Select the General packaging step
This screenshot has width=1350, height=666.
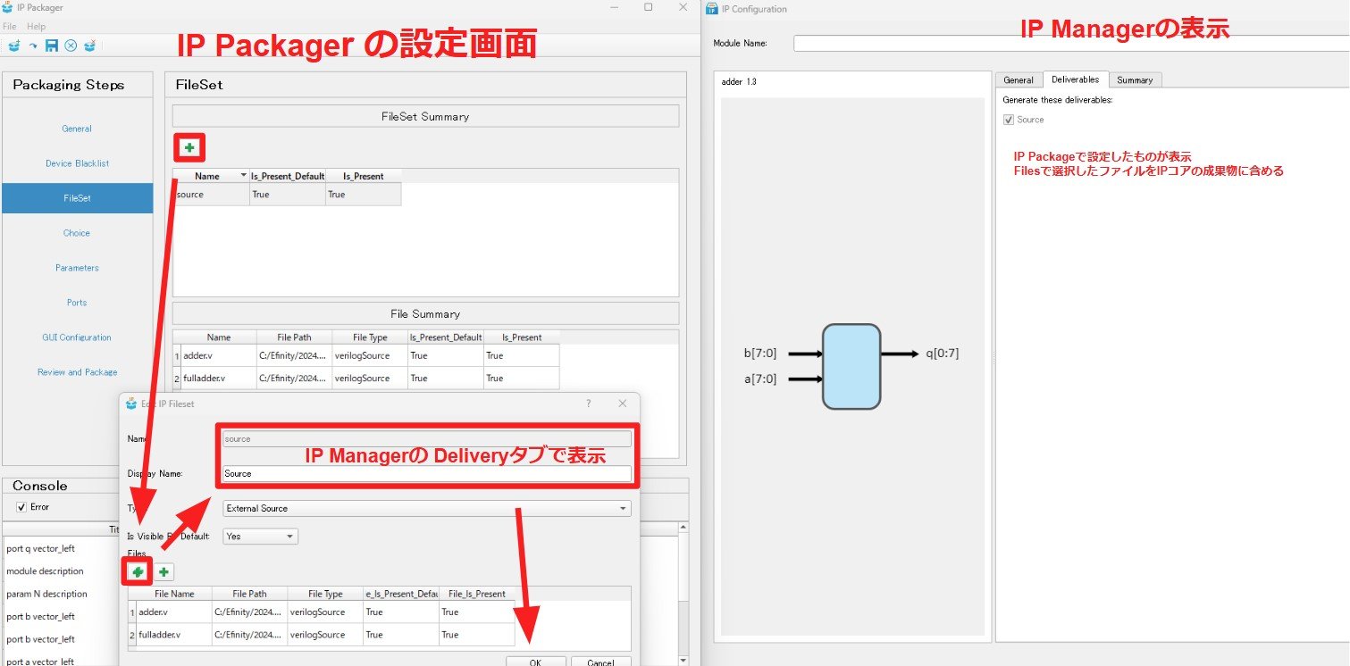tap(77, 129)
